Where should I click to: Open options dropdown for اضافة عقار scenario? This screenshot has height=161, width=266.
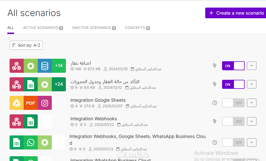[252, 66]
